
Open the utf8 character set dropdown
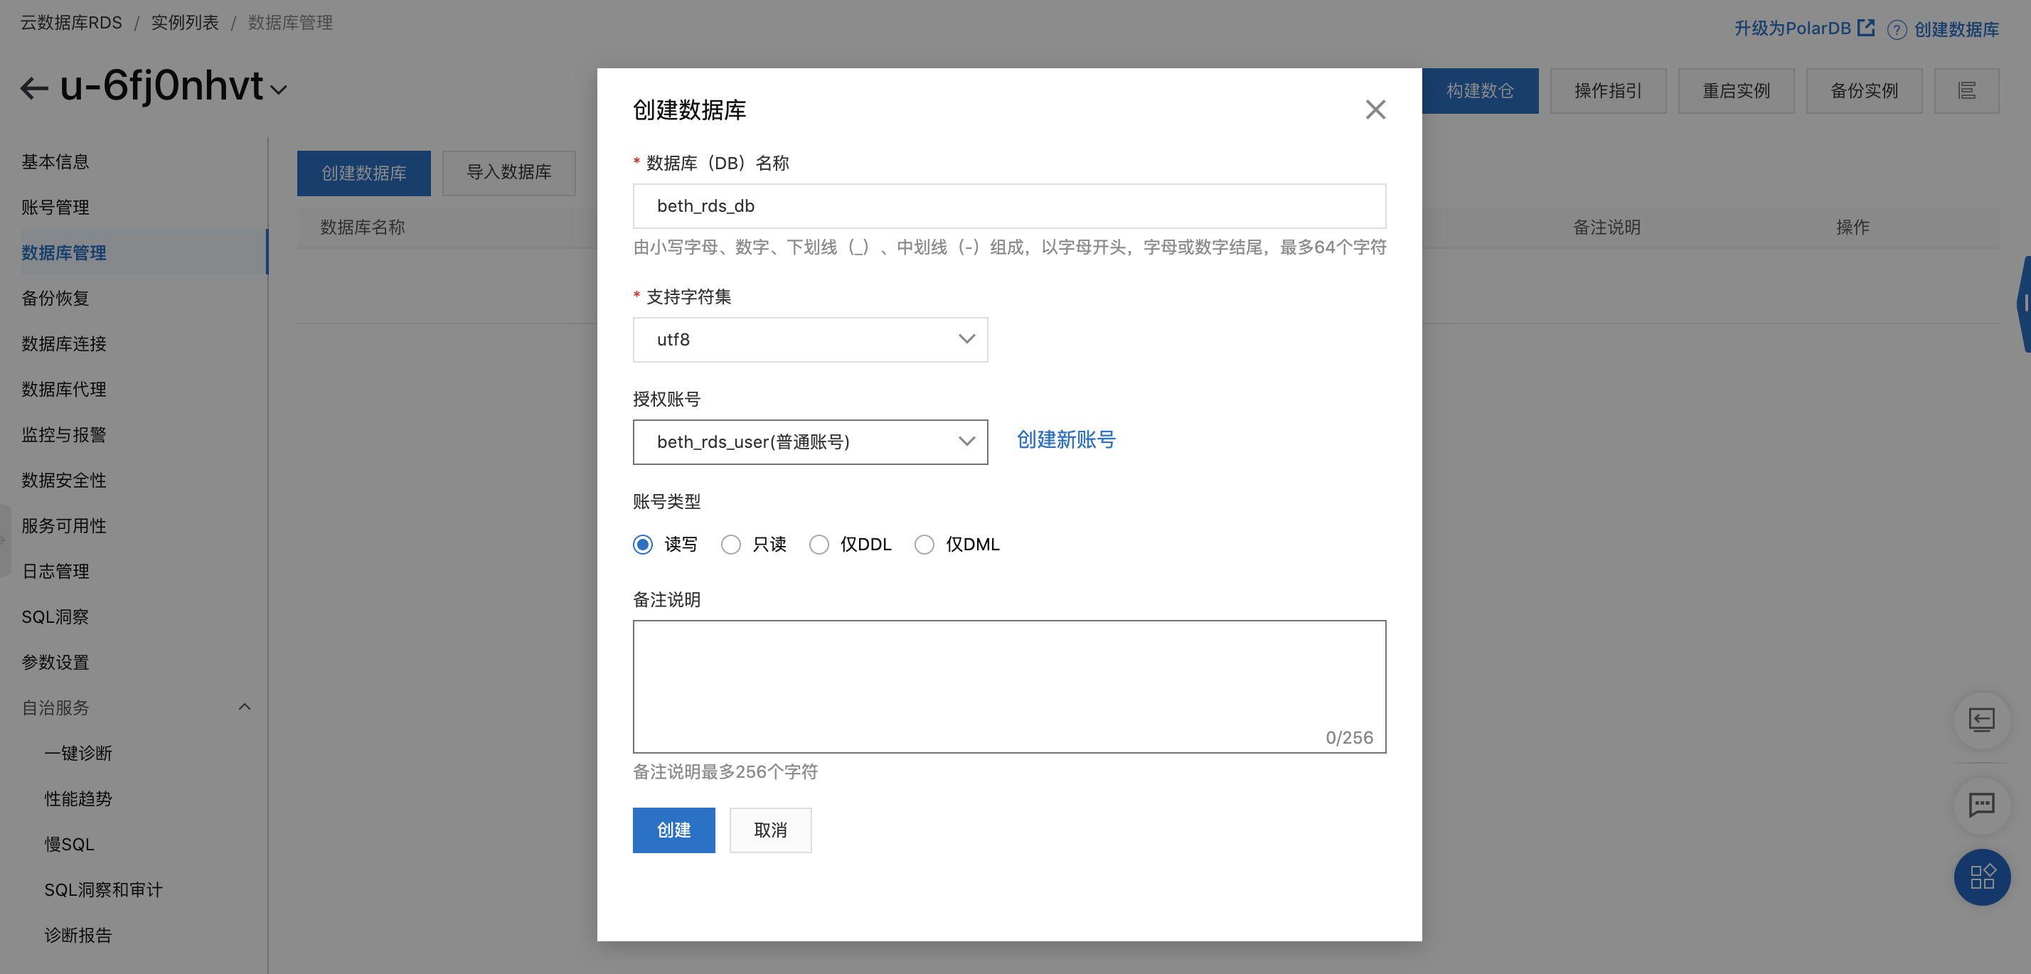click(810, 340)
